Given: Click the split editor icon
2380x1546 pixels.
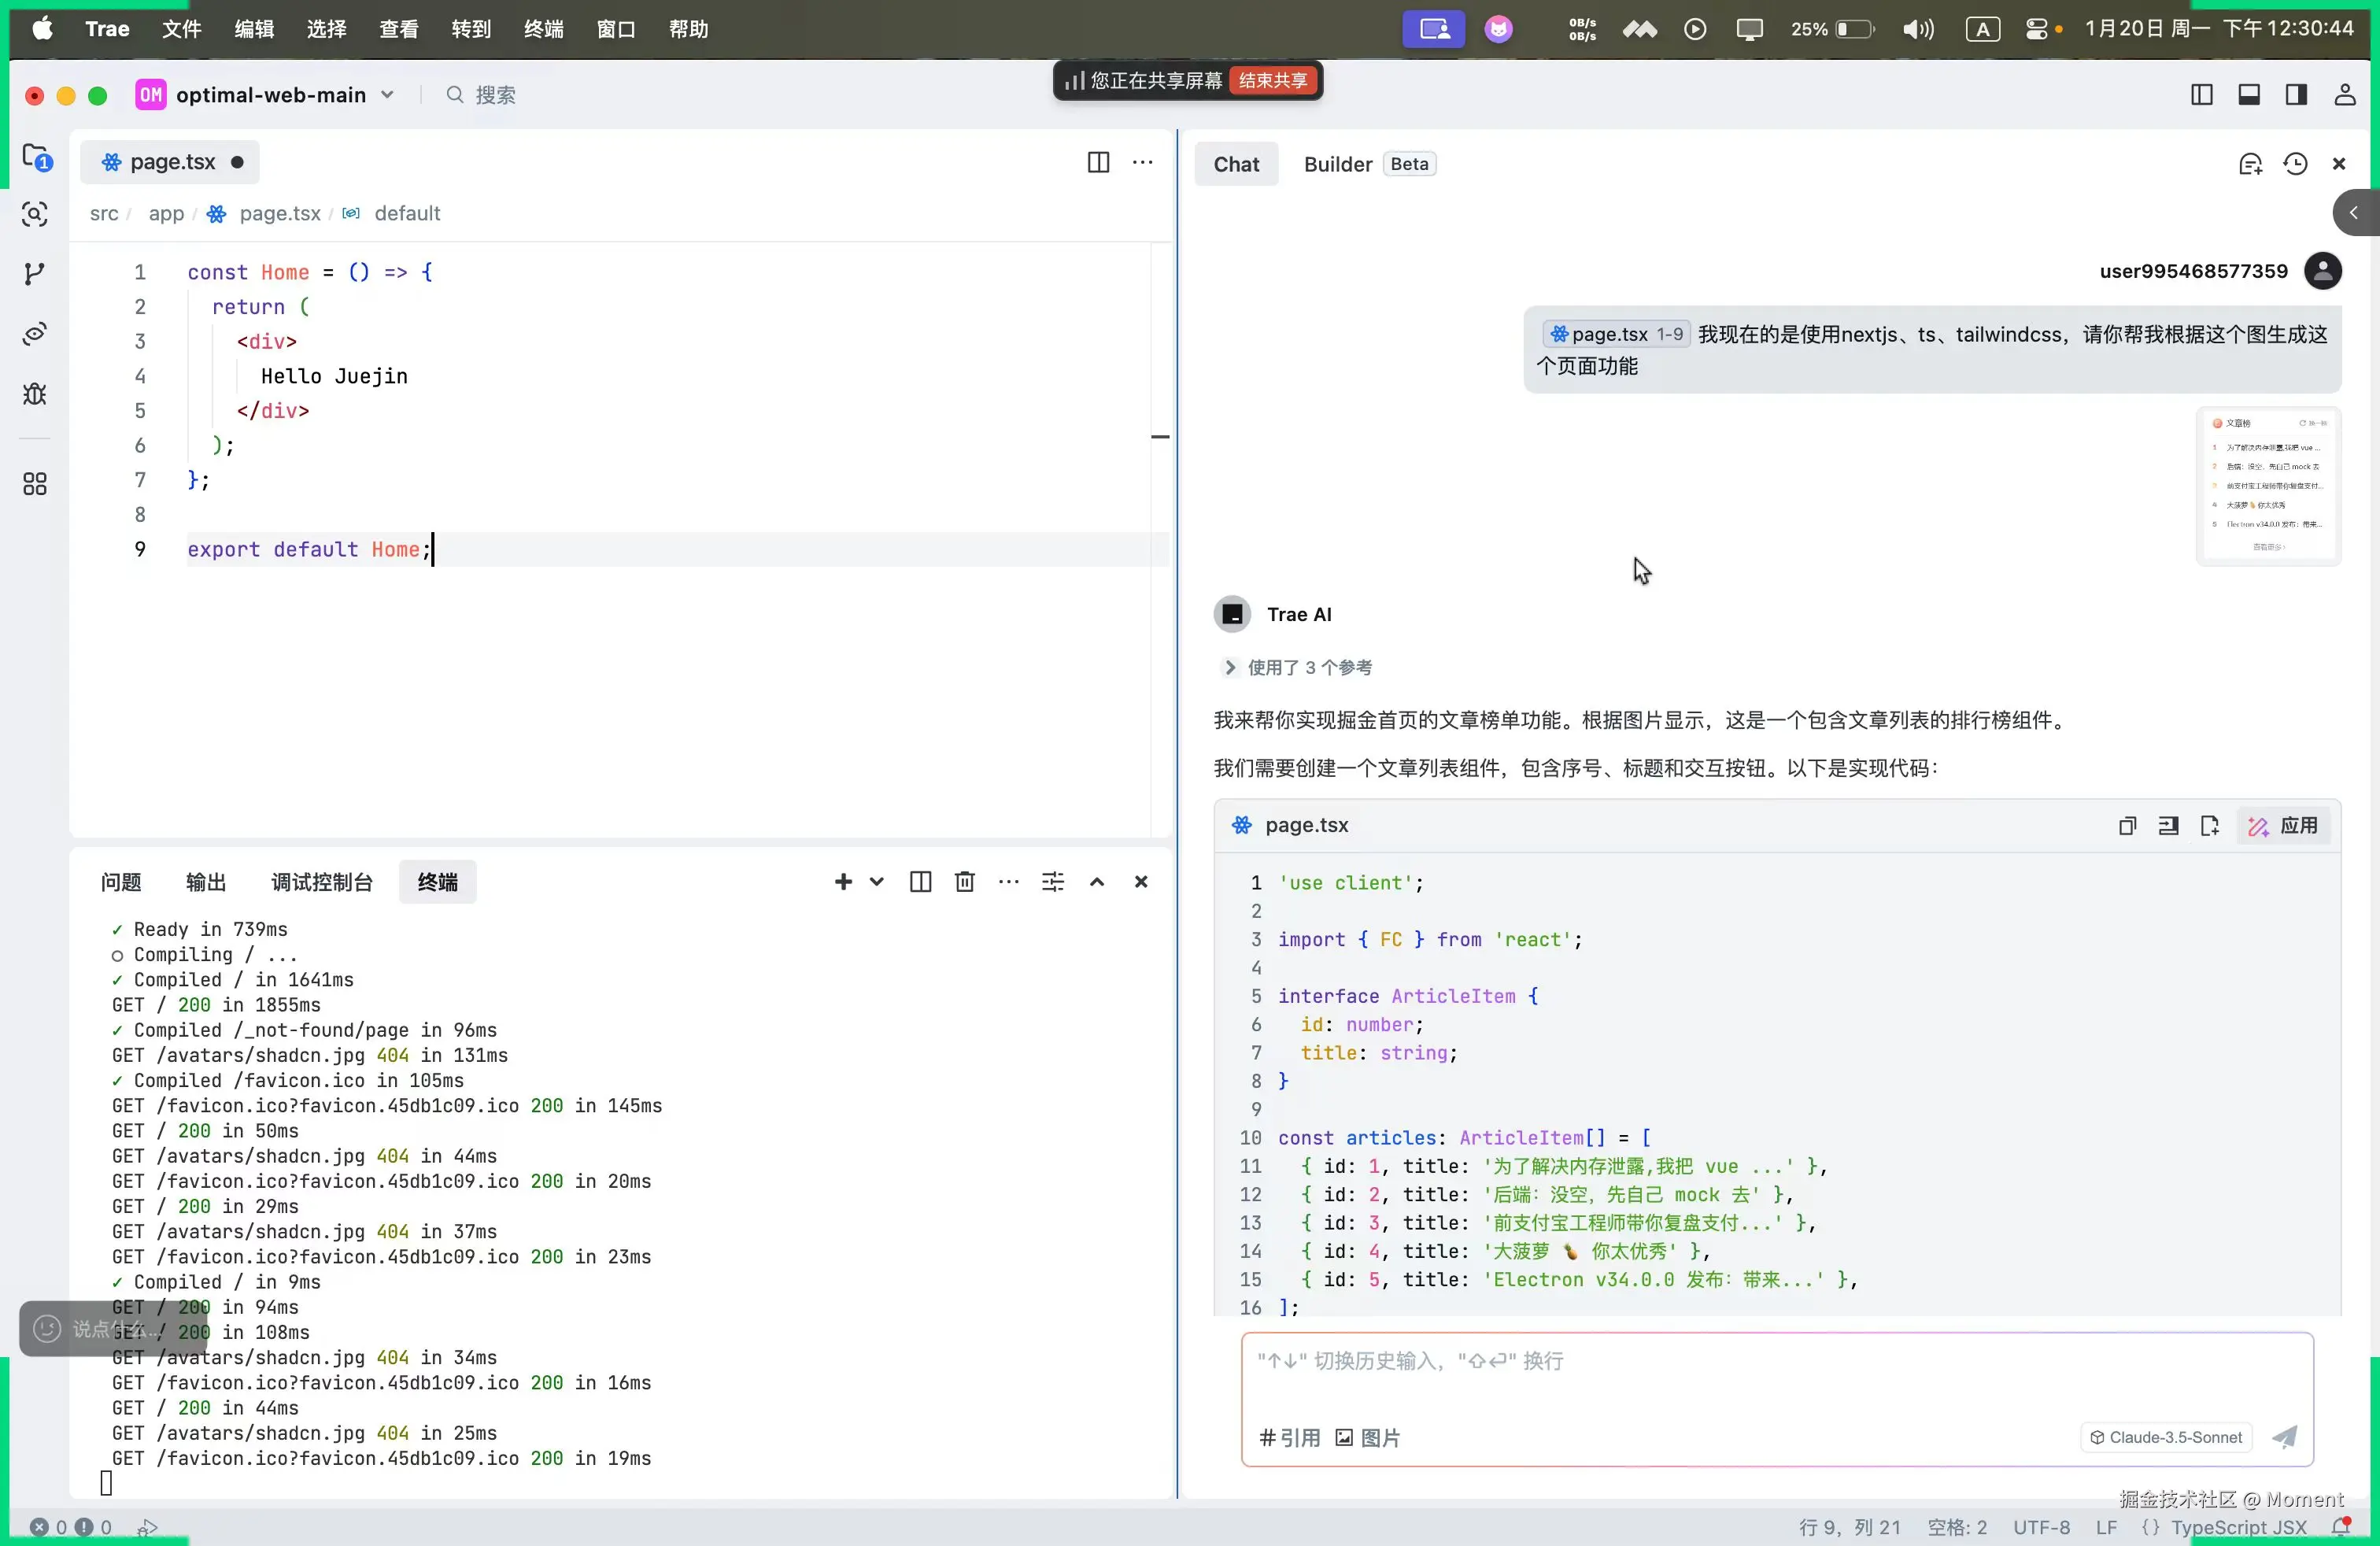Looking at the screenshot, I should [1098, 162].
